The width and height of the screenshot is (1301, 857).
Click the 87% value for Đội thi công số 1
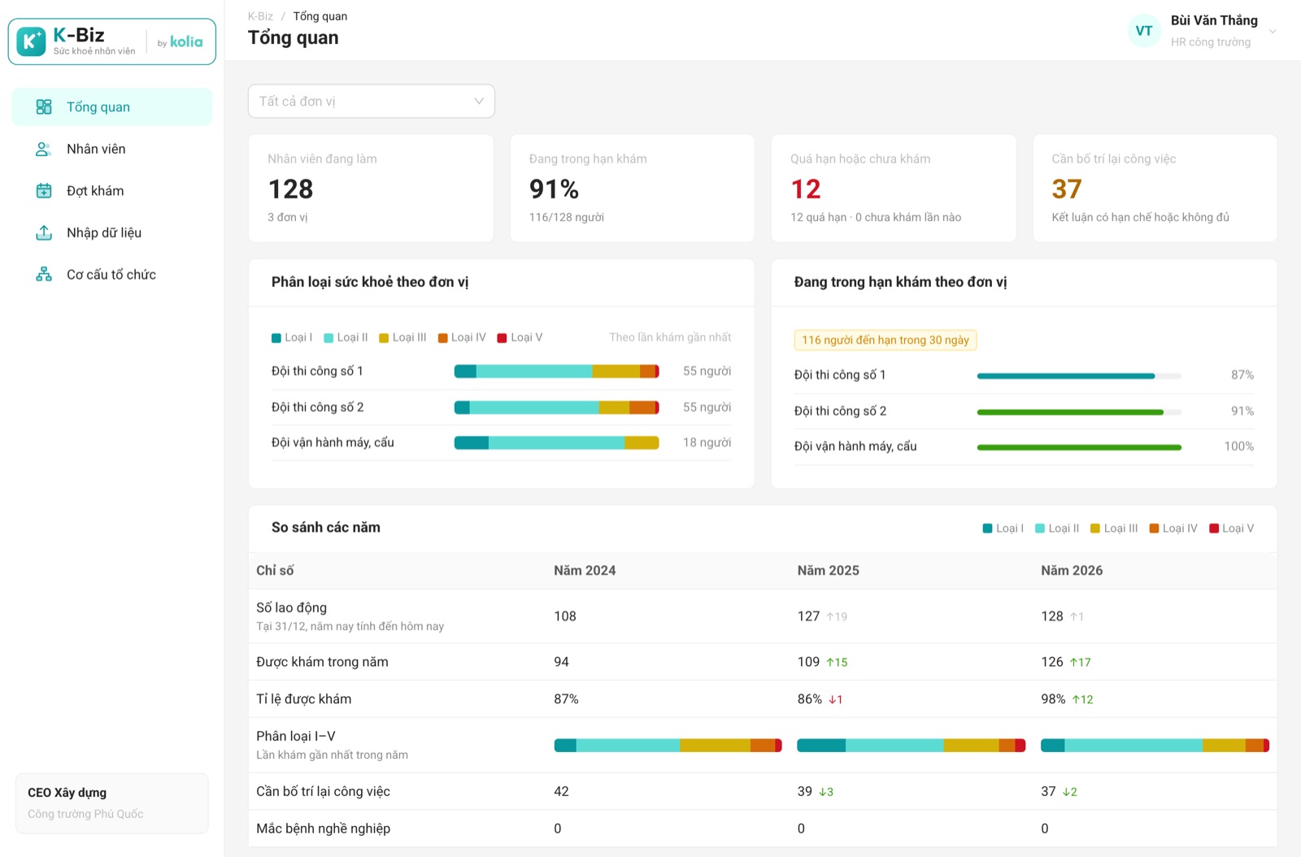[x=1242, y=375]
